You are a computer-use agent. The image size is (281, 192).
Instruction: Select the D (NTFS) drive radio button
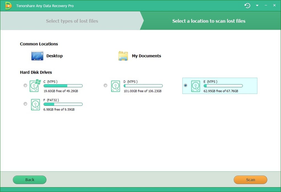106,85
